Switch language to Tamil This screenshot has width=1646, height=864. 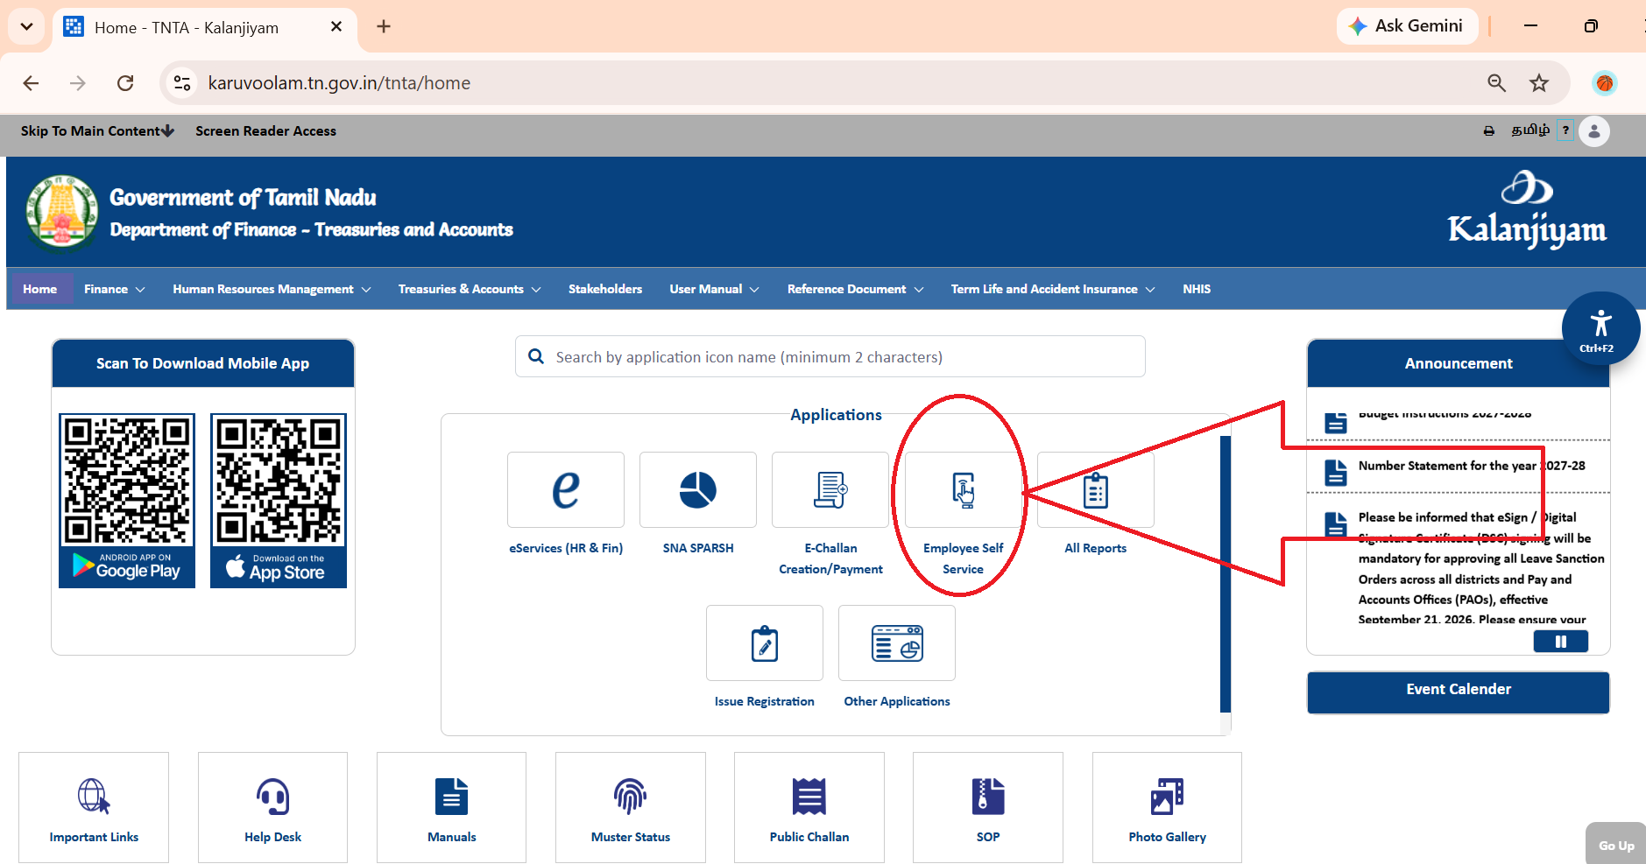[x=1530, y=130]
